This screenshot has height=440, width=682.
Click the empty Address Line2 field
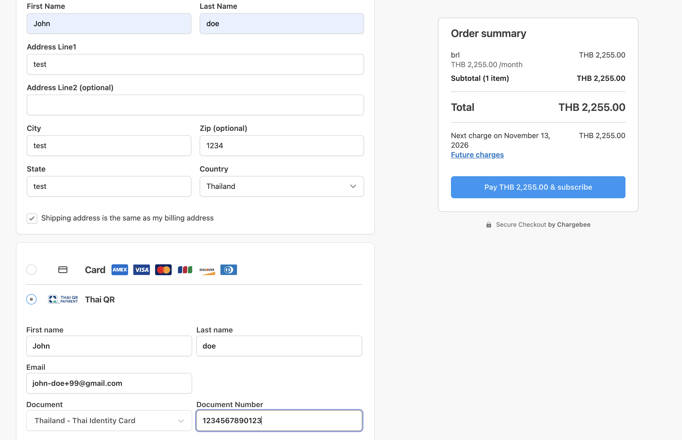pos(195,105)
